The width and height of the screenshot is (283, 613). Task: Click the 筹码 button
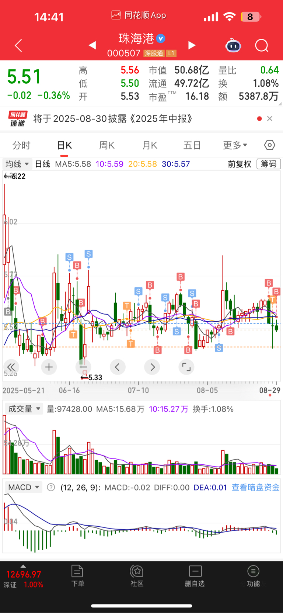pos(269,164)
